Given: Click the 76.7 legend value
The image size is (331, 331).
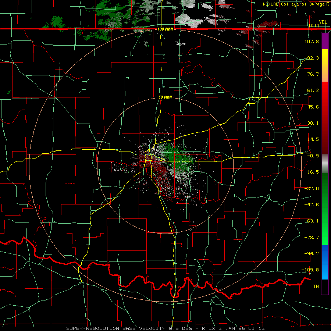Looking at the screenshot, I should [x=313, y=74].
